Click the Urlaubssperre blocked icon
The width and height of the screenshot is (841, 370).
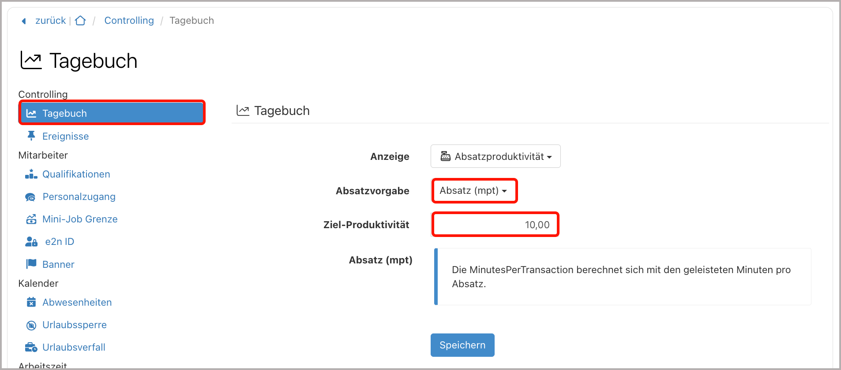31,325
